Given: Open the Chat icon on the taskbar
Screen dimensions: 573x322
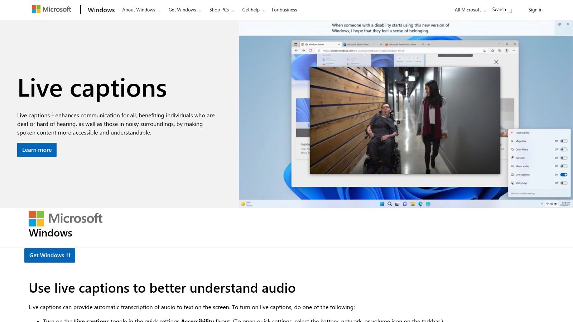Looking at the screenshot, I should tap(404, 204).
